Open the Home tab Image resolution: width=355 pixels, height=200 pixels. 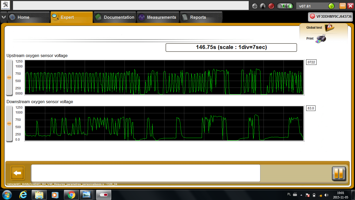[x=28, y=17]
